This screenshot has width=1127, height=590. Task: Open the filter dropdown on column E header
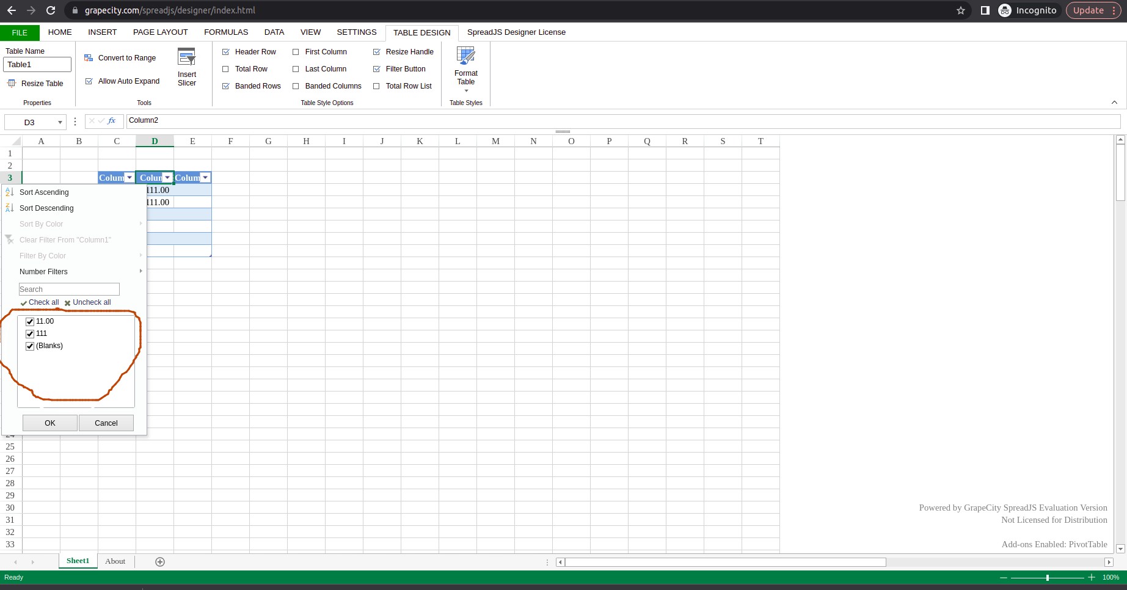click(205, 178)
